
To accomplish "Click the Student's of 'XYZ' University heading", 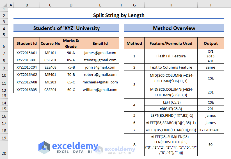I will 66,28.
